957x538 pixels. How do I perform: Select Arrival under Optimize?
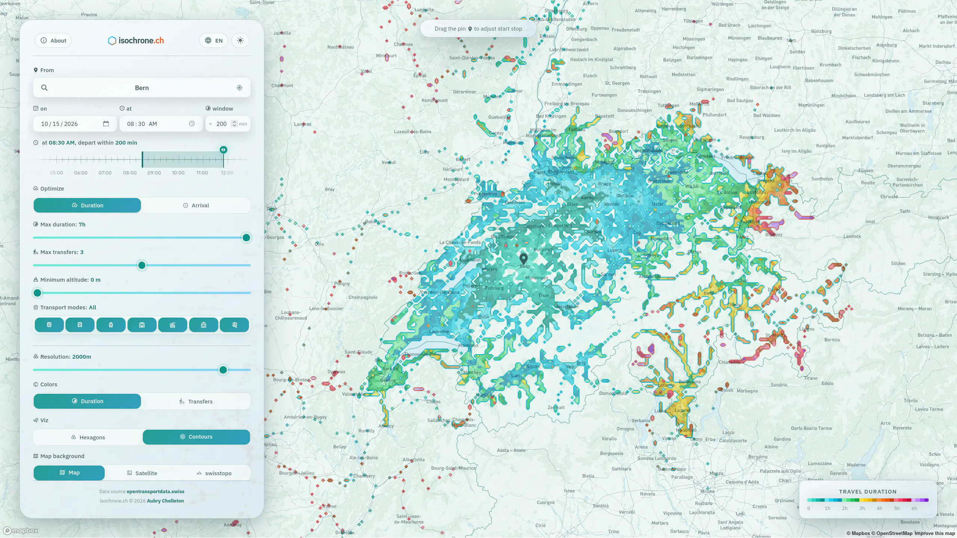point(196,205)
